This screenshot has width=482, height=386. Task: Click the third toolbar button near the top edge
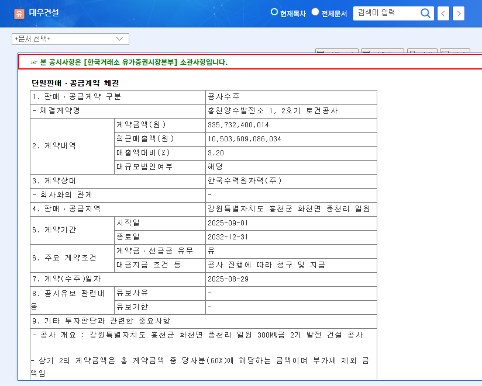(422, 51)
